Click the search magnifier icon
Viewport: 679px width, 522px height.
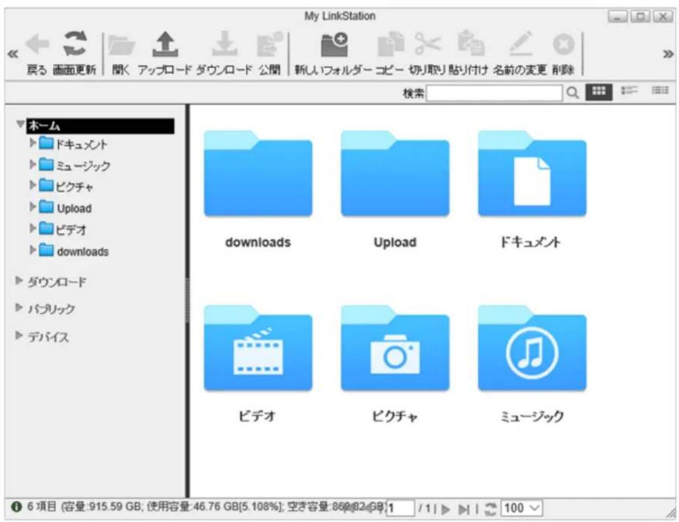pos(572,92)
